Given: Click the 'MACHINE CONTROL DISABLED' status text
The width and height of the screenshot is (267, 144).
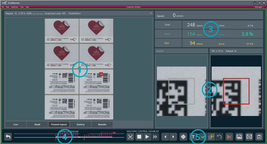Looking at the screenshot, I should pos(143,131).
